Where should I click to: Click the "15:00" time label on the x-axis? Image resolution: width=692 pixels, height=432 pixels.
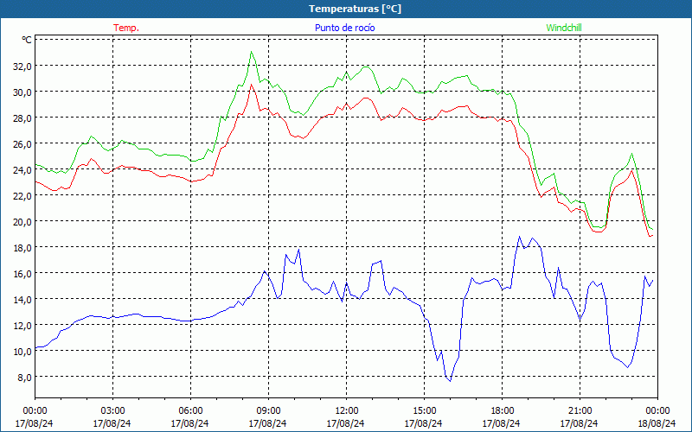pos(424,411)
